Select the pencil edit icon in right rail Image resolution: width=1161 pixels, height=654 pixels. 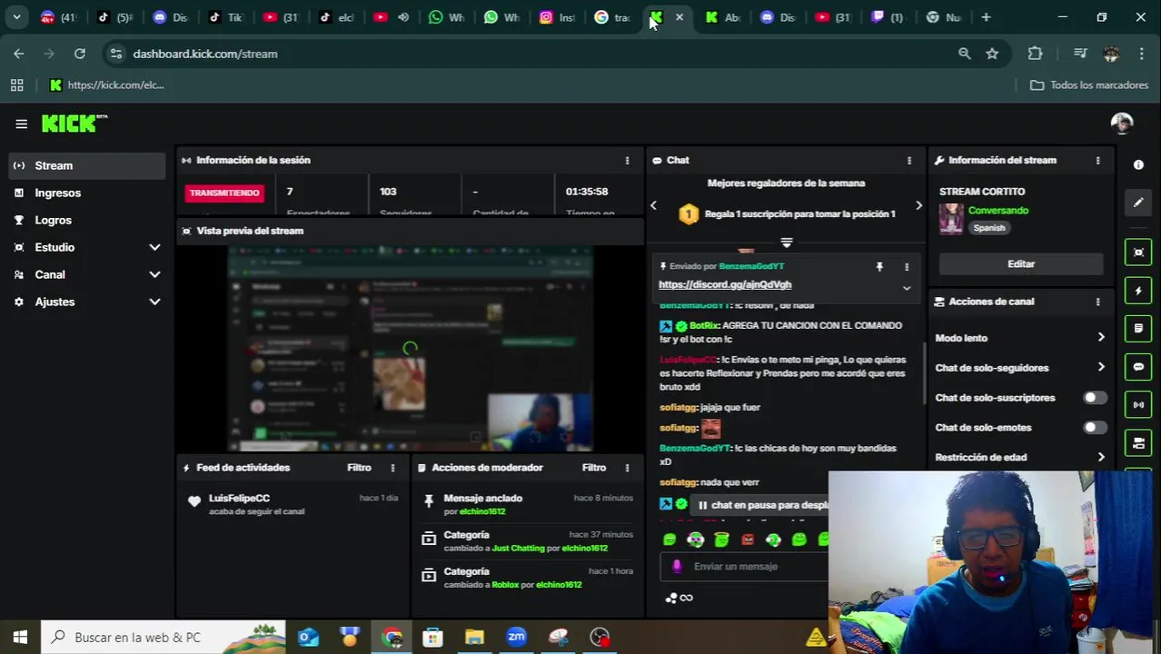(x=1138, y=203)
